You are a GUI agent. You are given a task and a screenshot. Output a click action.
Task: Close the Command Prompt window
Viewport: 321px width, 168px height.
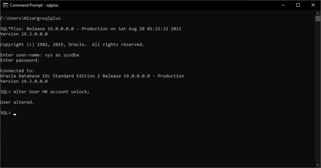(x=313, y=5)
